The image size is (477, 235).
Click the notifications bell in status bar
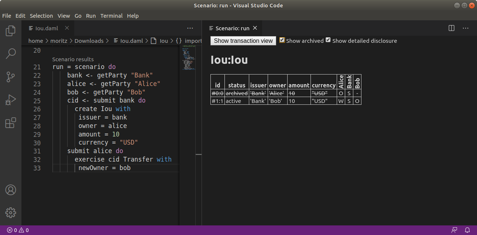467,230
